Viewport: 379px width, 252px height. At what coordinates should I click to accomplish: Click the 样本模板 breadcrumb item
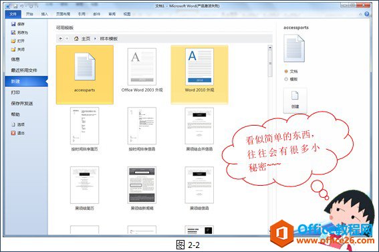point(109,39)
